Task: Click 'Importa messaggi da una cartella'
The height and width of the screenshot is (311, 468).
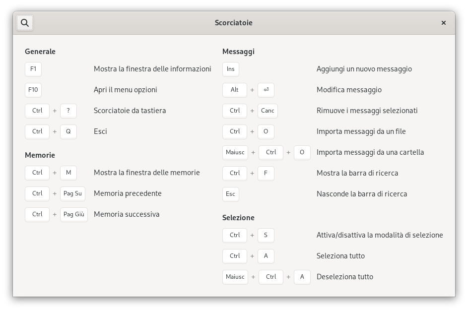Action: coord(370,152)
